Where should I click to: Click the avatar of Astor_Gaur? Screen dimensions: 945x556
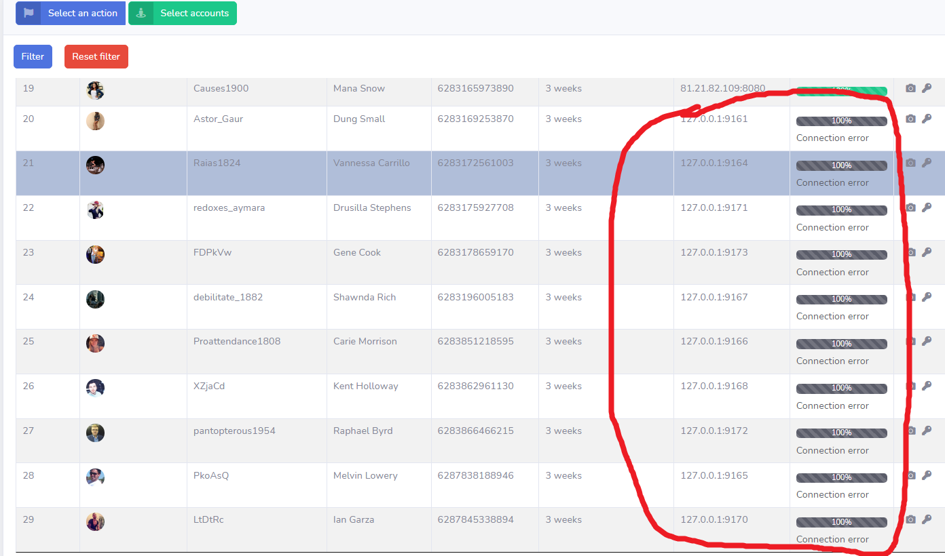[x=95, y=121]
